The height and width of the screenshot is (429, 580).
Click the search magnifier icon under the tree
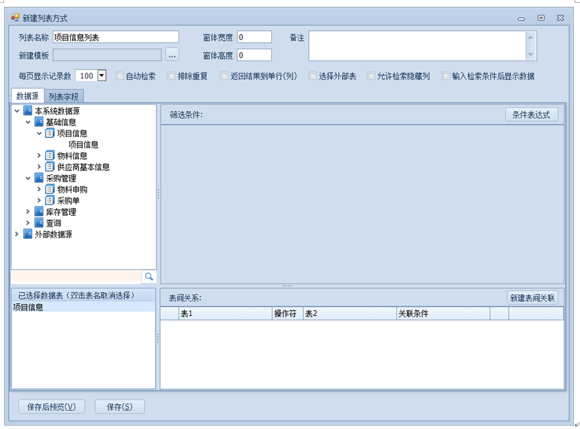pyautogui.click(x=148, y=277)
